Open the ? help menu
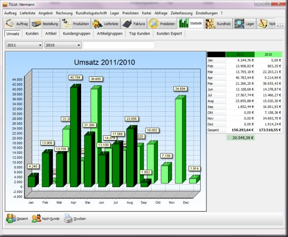288x237 pixels. click(222, 13)
